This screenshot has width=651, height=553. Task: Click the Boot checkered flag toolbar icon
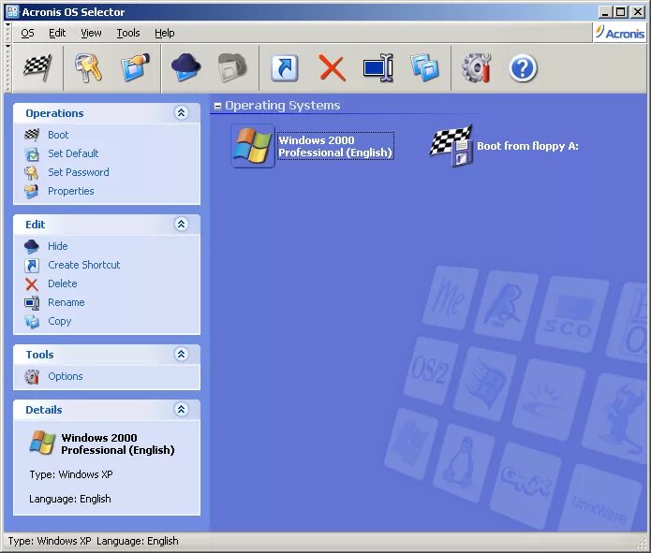(37, 68)
